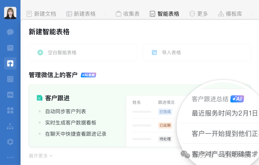The image size is (259, 165).
Task: Switch to the 智能表格 tab
Action: click(x=164, y=14)
